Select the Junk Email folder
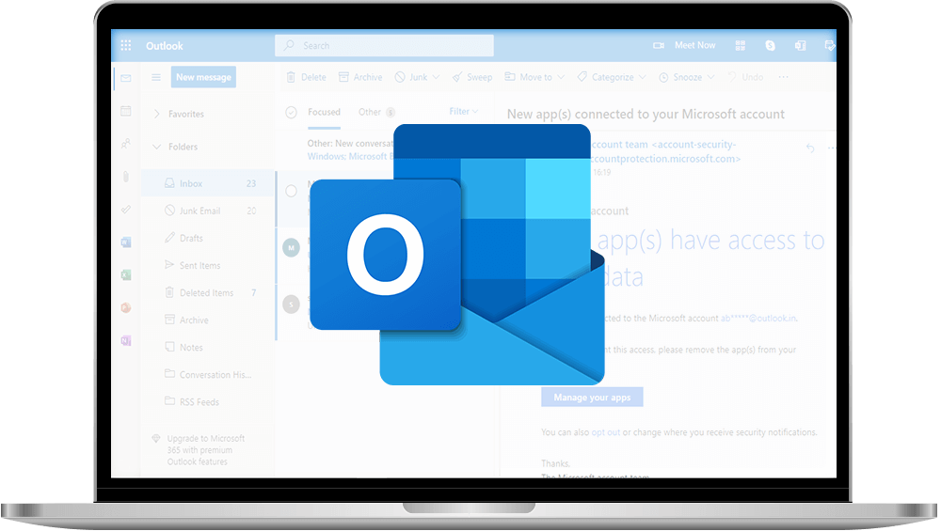This screenshot has width=941, height=531. coord(199,211)
